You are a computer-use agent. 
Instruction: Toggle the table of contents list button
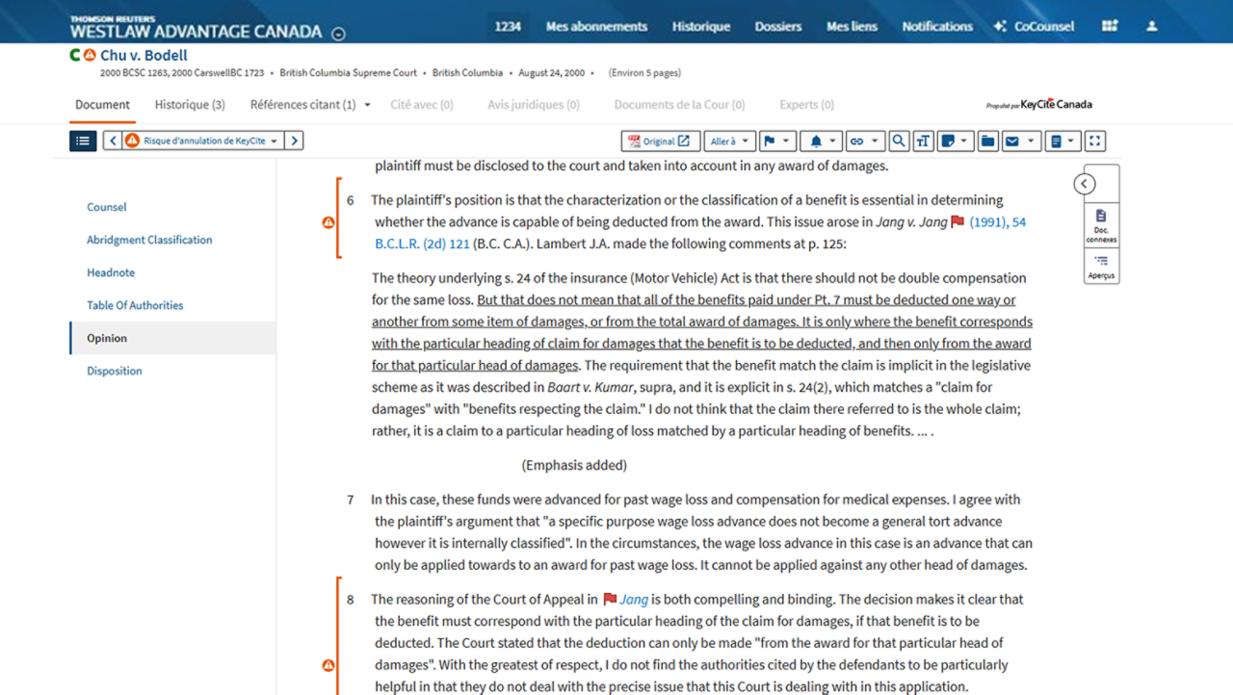(83, 142)
